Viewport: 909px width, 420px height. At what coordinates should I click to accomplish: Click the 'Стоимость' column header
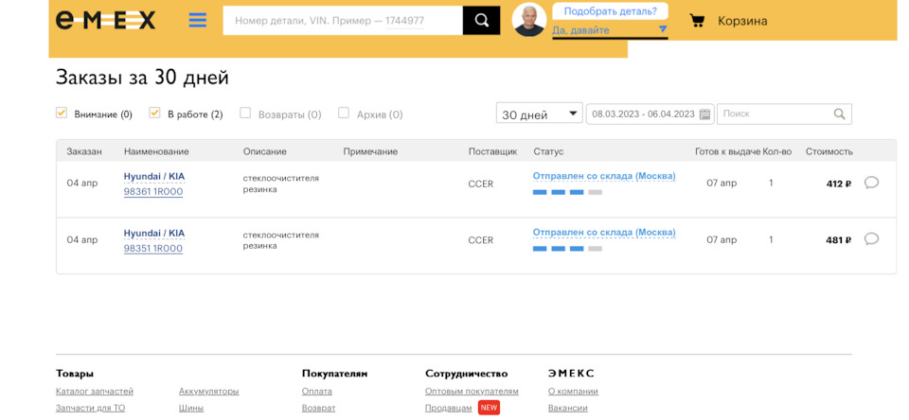pyautogui.click(x=829, y=151)
